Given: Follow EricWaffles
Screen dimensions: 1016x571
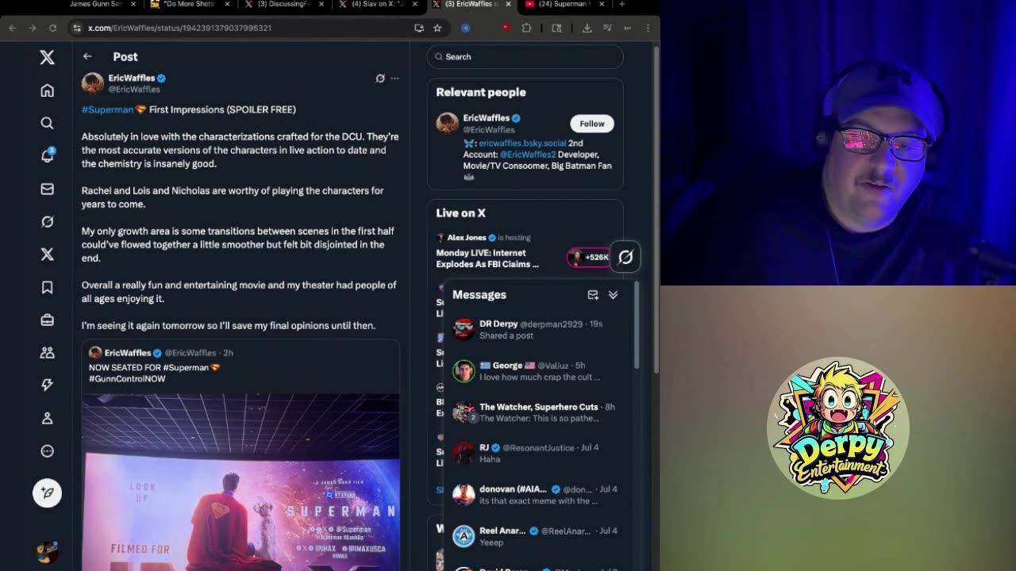Looking at the screenshot, I should [x=591, y=124].
